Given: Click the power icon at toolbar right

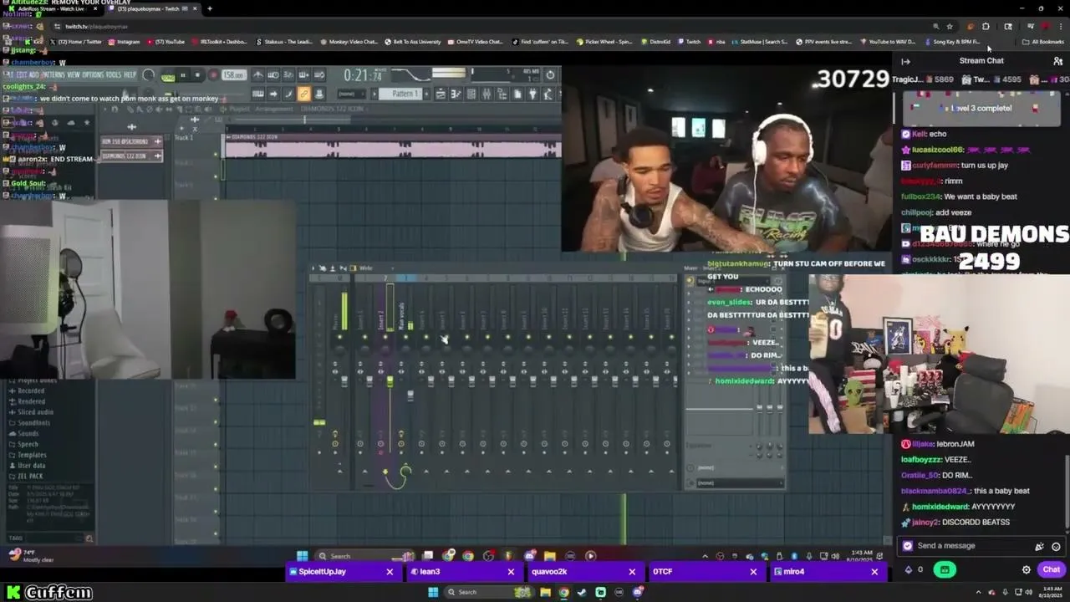Looking at the screenshot, I should tap(550, 75).
